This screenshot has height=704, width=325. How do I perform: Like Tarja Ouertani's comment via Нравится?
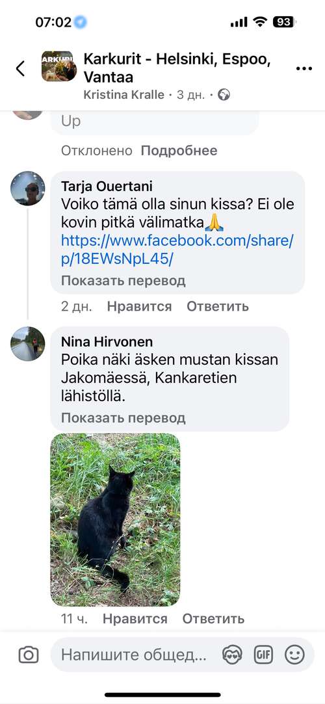pos(139,306)
